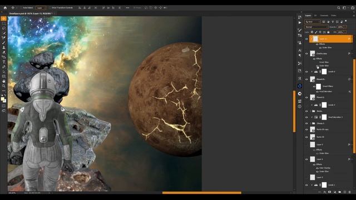Click the Opacity value field

tap(340, 27)
